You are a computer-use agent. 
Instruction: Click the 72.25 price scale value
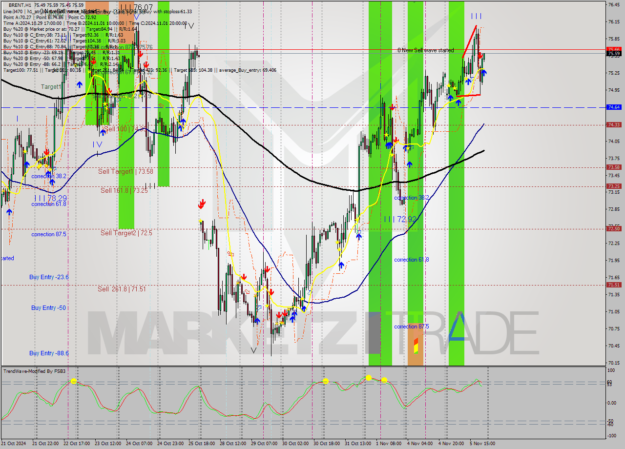click(614, 244)
